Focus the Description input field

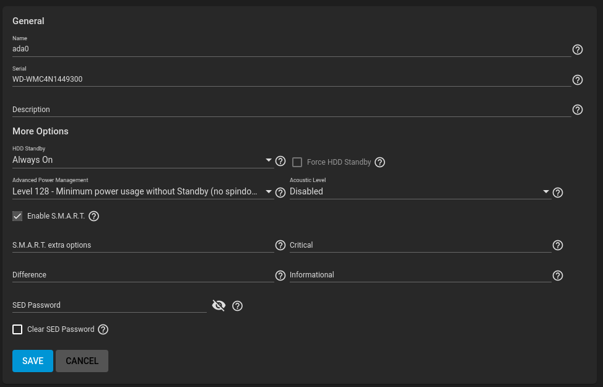pyautogui.click(x=291, y=110)
